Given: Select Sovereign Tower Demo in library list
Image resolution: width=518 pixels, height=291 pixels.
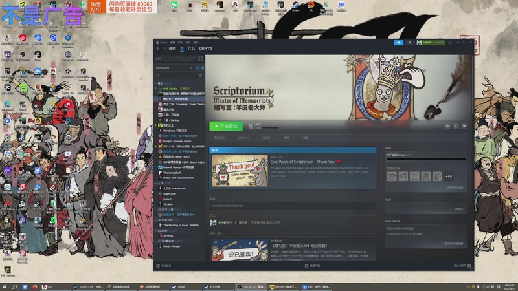Looking at the screenshot, I should [180, 104].
